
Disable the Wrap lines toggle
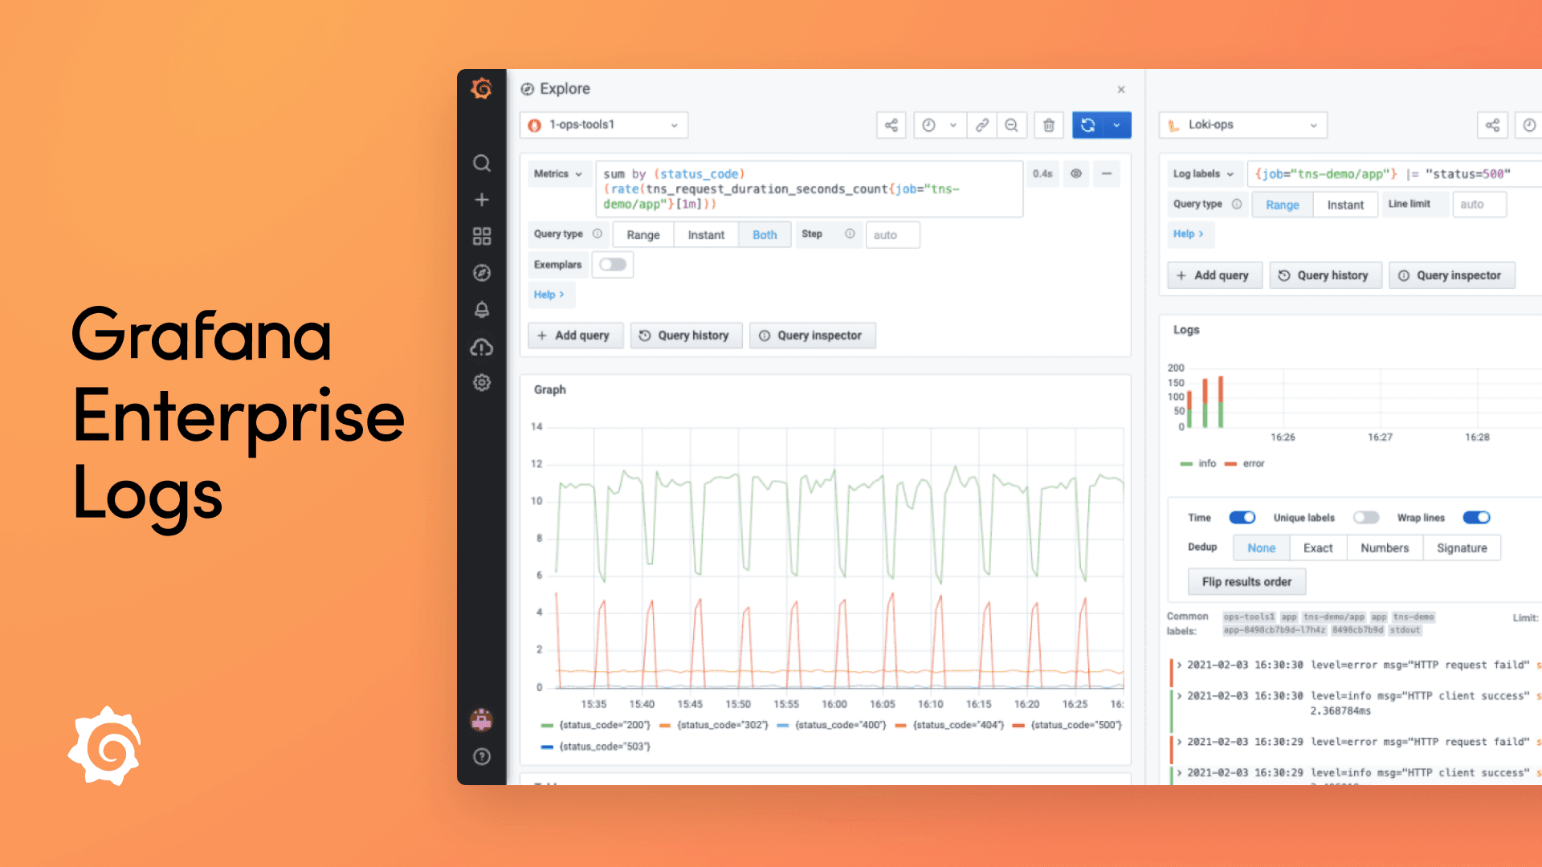(1476, 517)
